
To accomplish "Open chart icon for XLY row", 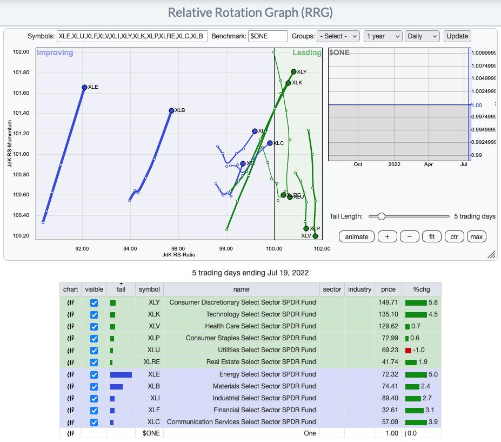I will click(70, 302).
